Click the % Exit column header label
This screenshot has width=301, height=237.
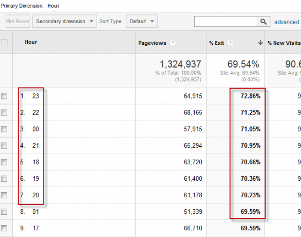(x=217, y=43)
